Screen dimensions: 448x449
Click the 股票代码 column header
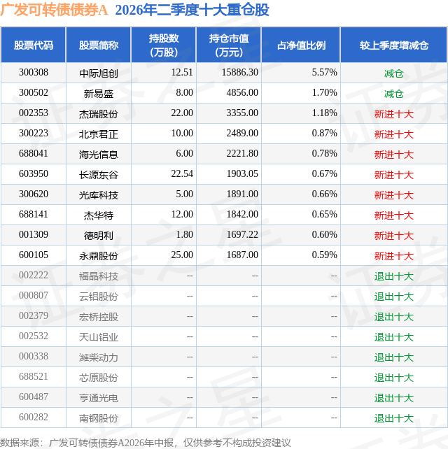(x=33, y=45)
